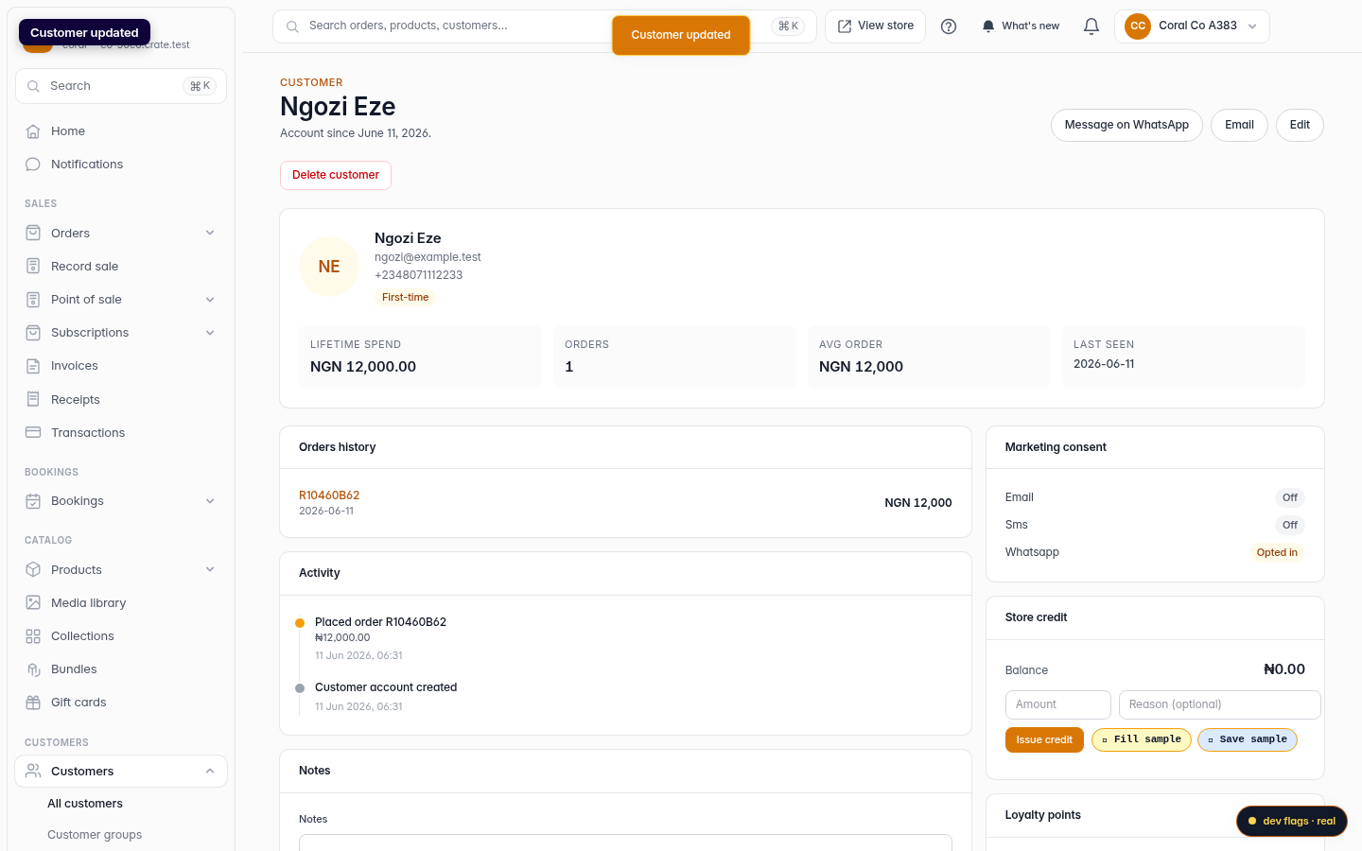Click the Invoices document icon
1362x851 pixels.
[33, 366]
